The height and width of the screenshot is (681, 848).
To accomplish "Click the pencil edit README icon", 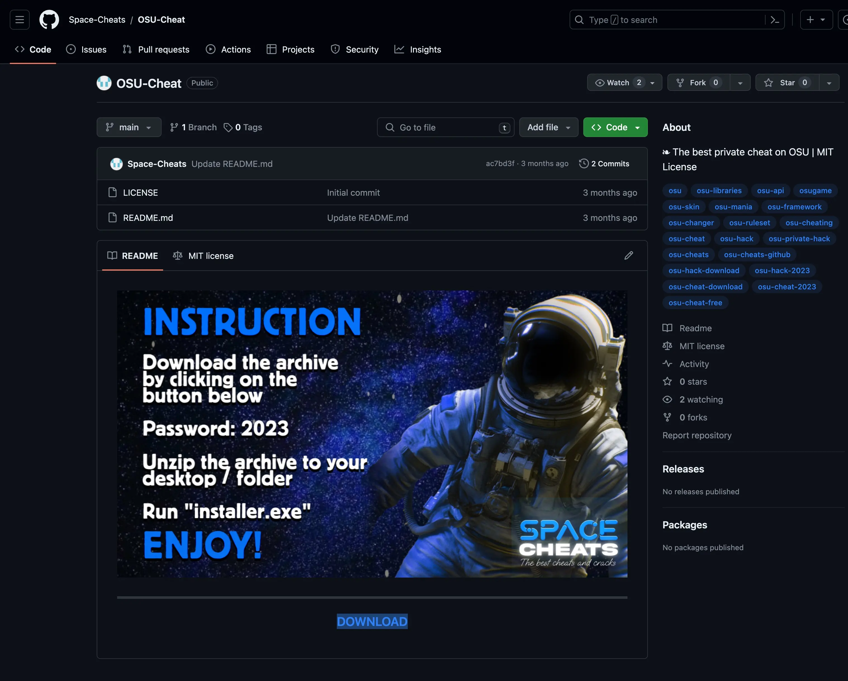I will (x=629, y=256).
